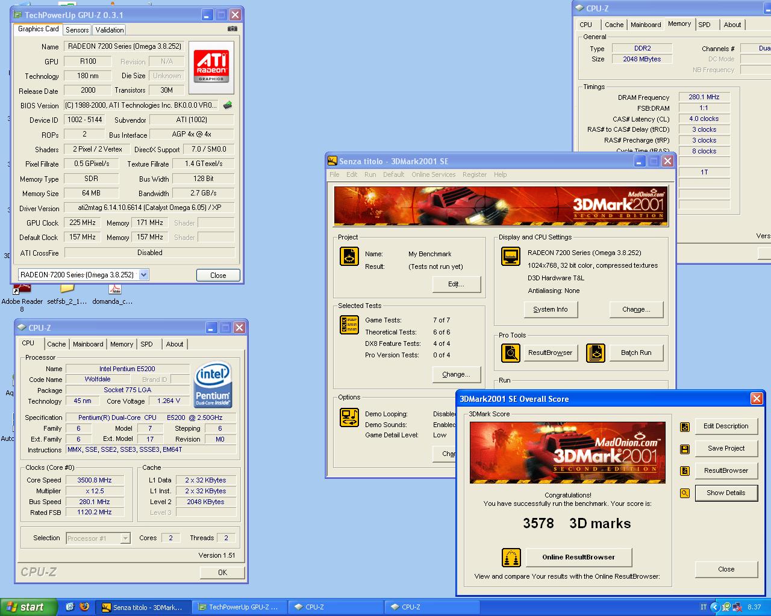Click the BIOS Version field in GPU-Z
Image resolution: width=771 pixels, height=616 pixels.
141,105
